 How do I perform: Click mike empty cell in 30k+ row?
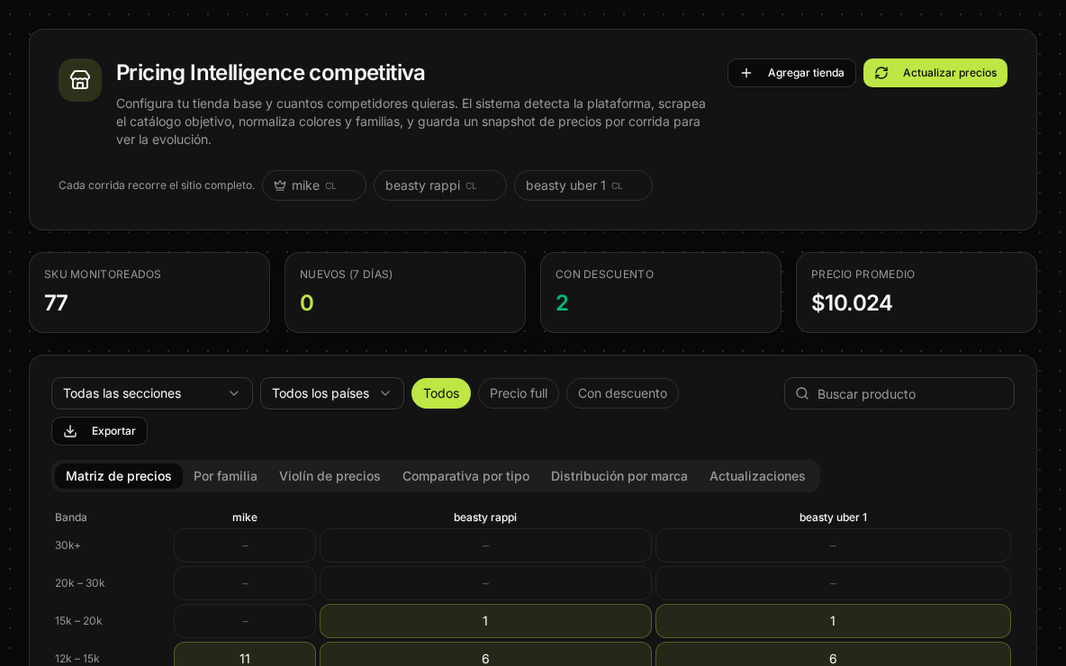pos(245,545)
